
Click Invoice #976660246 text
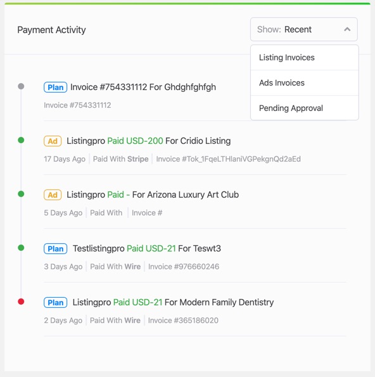tap(184, 267)
